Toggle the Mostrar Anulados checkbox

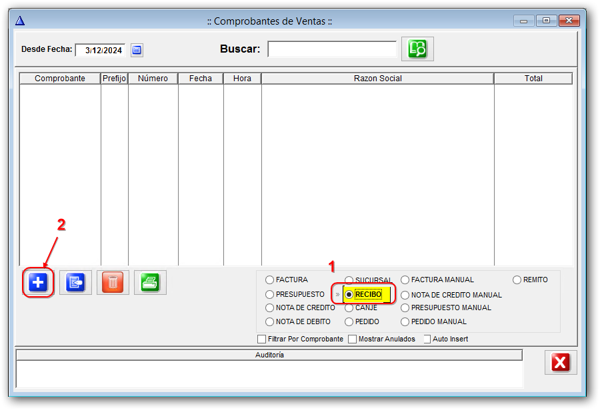pos(353,339)
